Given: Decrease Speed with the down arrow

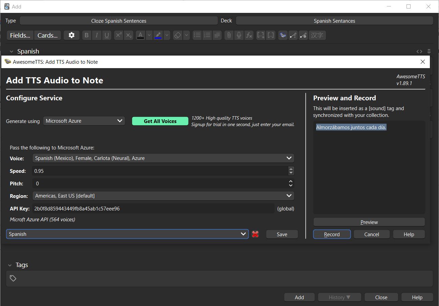Looking at the screenshot, I should (291, 173).
